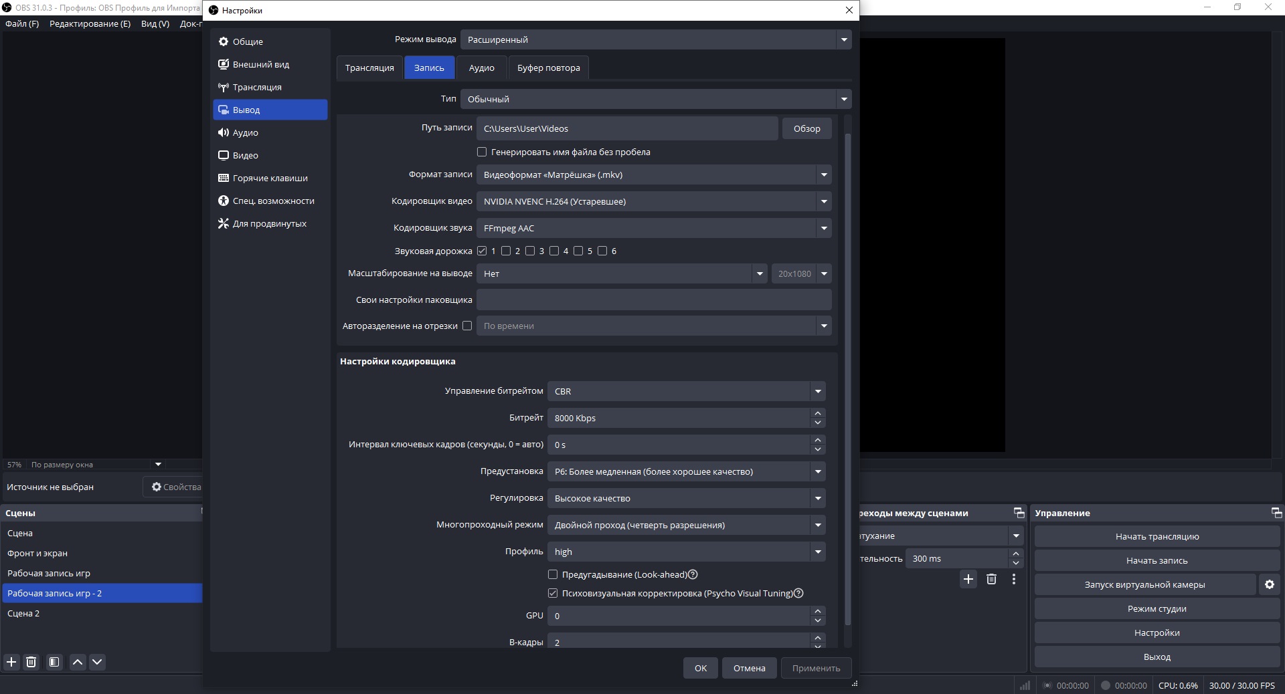Open transition properties three-dot menu
The height and width of the screenshot is (694, 1285).
tap(1014, 579)
